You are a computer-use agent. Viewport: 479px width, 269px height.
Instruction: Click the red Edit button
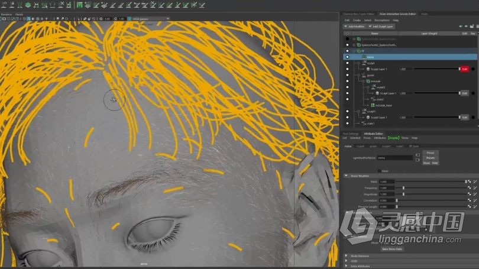pos(465,69)
